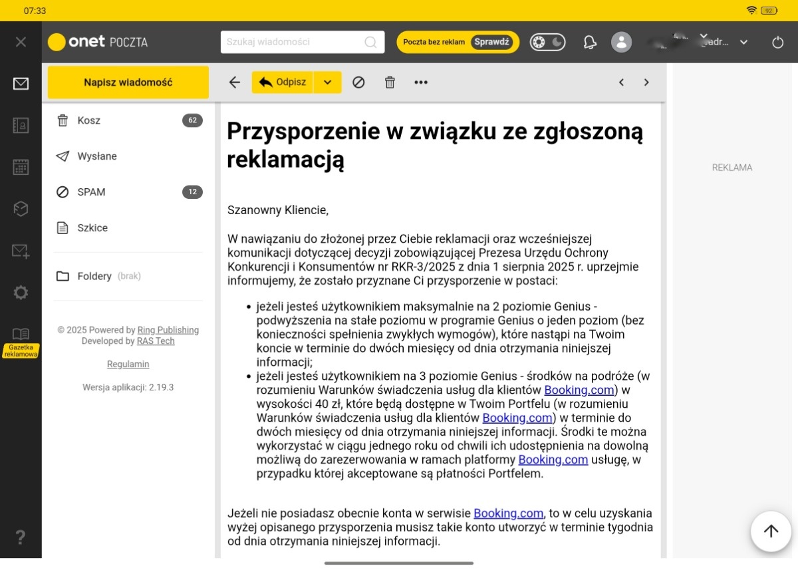
Task: Go to next message with right chevron
Action: tap(646, 82)
